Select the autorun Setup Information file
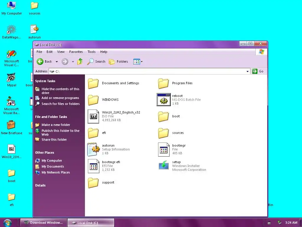The width and height of the screenshot is (302, 227). coord(109,149)
